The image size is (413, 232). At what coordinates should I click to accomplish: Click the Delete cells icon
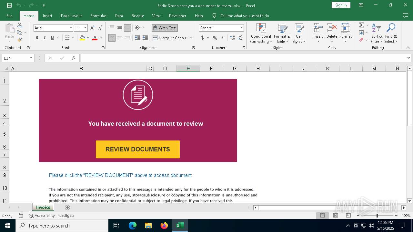pyautogui.click(x=332, y=28)
